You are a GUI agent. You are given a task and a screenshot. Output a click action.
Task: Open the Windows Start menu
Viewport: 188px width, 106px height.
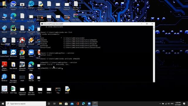click(3, 104)
